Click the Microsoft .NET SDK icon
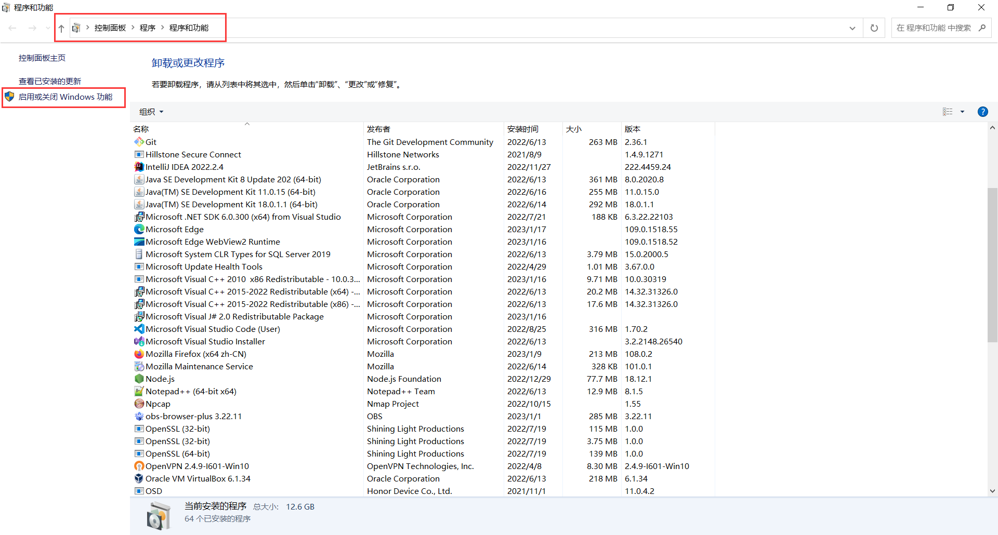 [139, 217]
